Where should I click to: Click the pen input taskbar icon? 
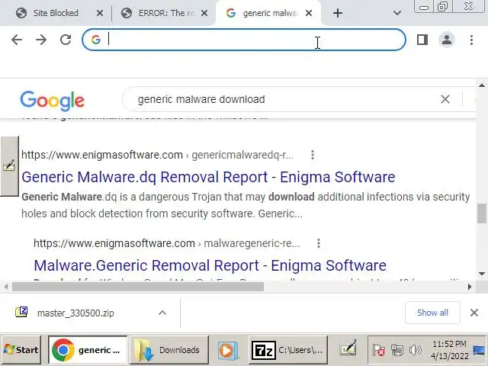click(x=348, y=349)
